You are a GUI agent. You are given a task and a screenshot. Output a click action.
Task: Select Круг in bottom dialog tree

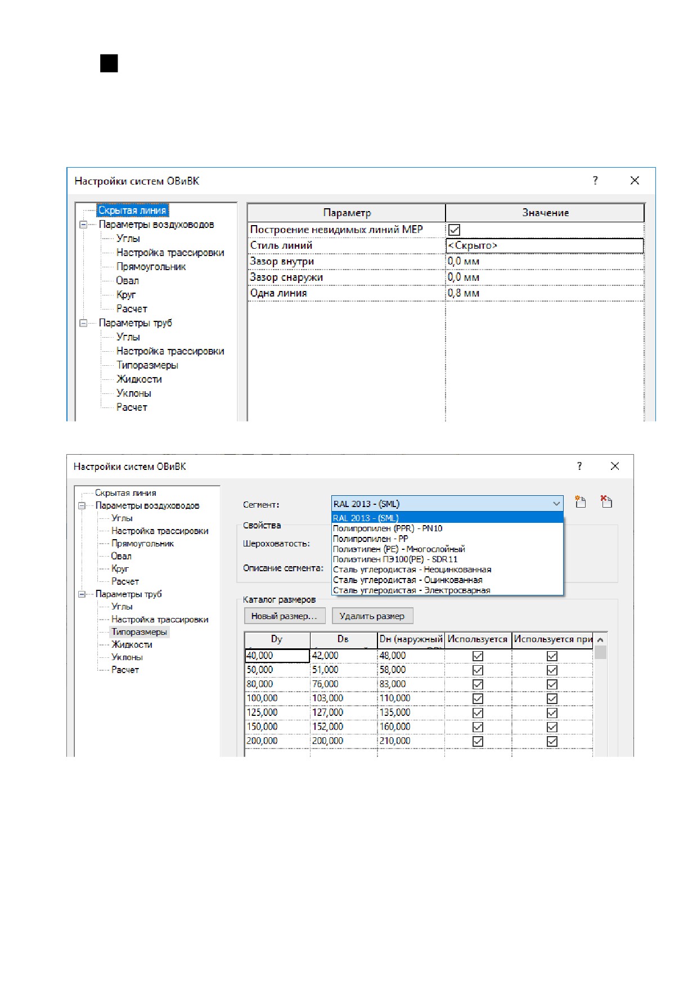(x=120, y=569)
